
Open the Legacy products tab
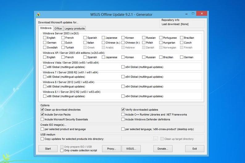tap(75, 29)
